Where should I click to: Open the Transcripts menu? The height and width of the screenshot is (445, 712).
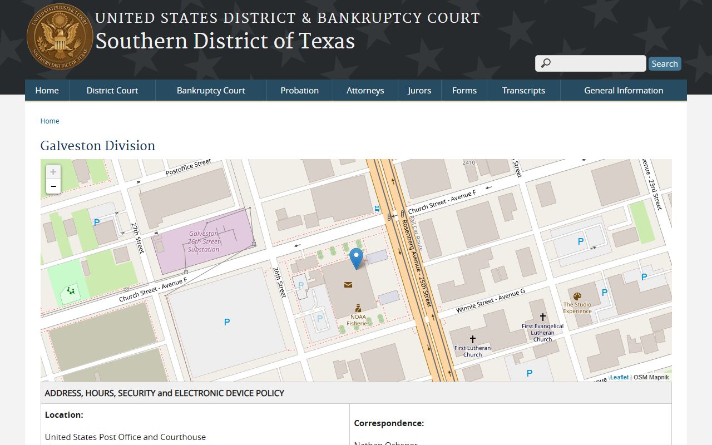[x=523, y=91]
